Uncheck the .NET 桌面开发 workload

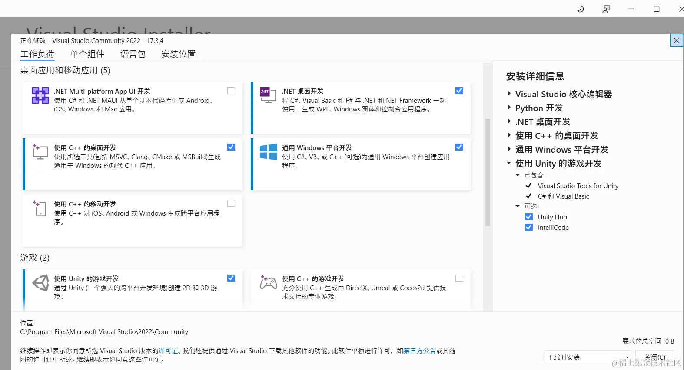459,91
